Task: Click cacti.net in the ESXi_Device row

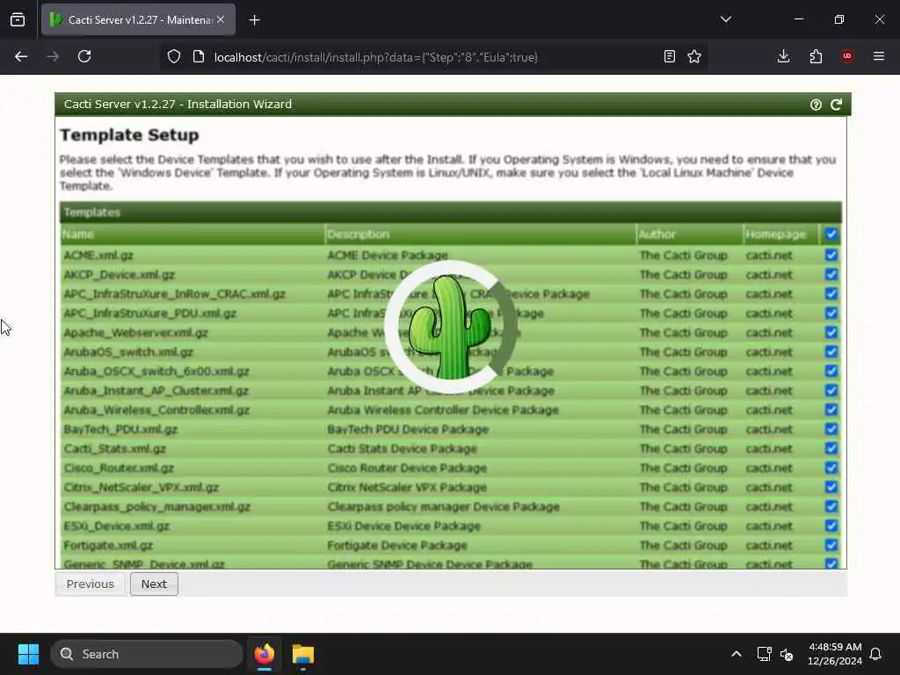Action: coord(768,526)
